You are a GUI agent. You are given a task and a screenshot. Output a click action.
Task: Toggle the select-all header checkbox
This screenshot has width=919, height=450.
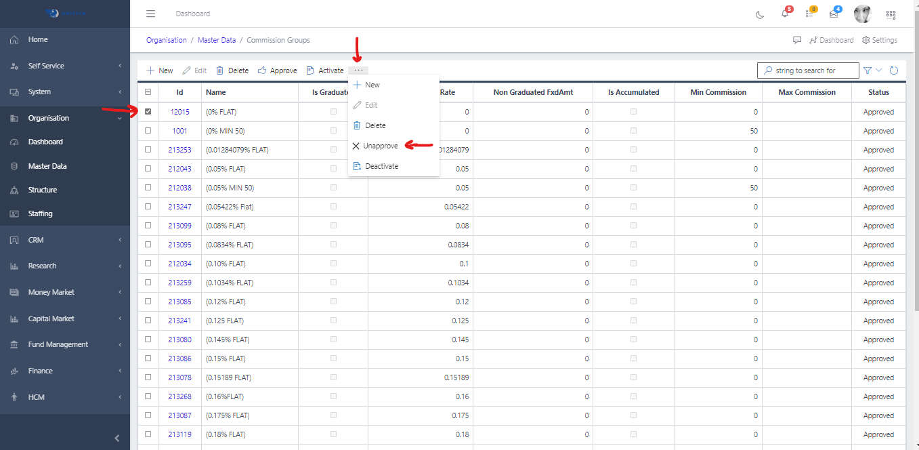point(148,92)
